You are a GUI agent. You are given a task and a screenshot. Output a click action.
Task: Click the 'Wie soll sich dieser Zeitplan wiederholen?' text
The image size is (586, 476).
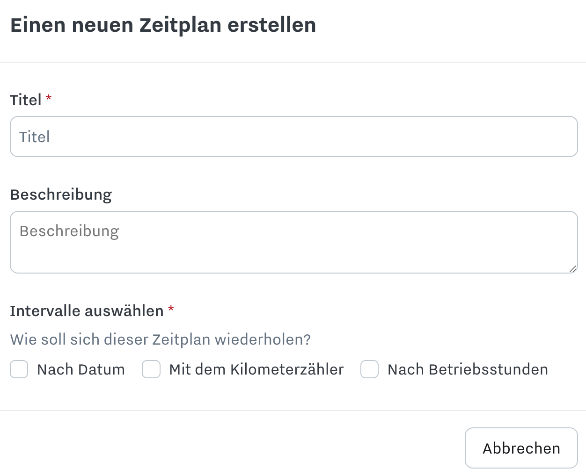coord(161,339)
